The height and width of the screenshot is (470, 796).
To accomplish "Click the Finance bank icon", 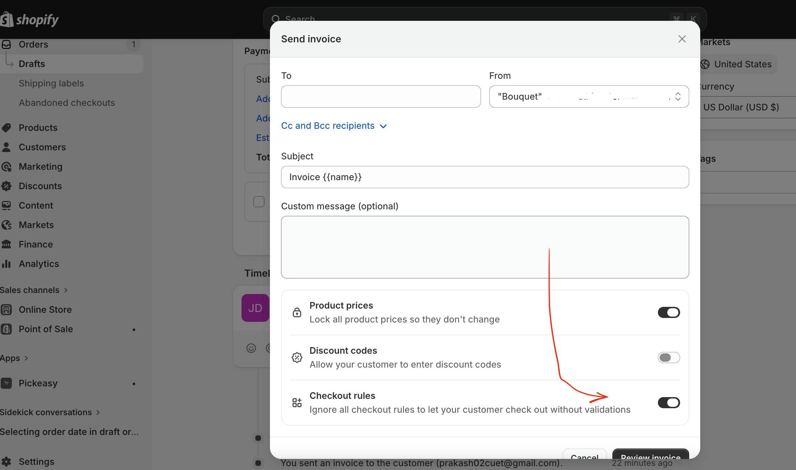I will [6, 244].
